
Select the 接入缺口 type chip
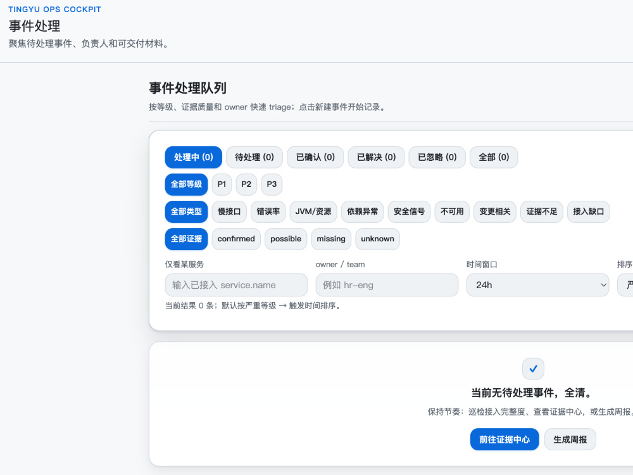589,212
